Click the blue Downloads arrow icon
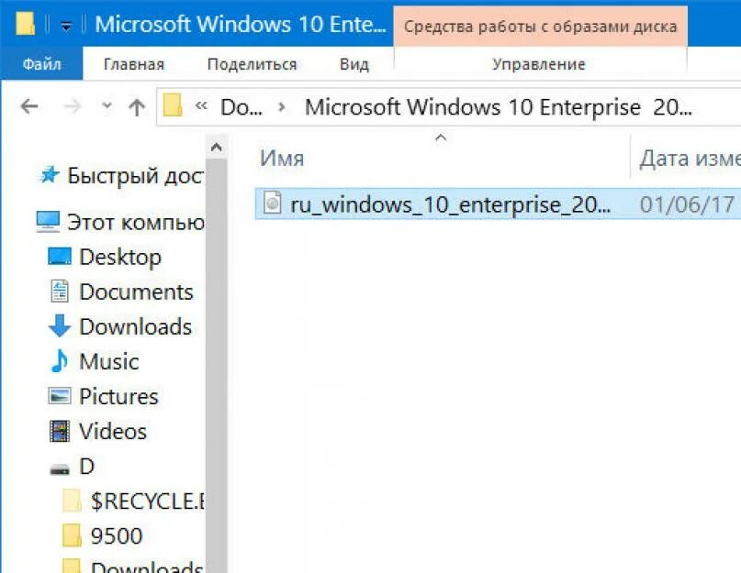741x573 pixels. click(60, 325)
